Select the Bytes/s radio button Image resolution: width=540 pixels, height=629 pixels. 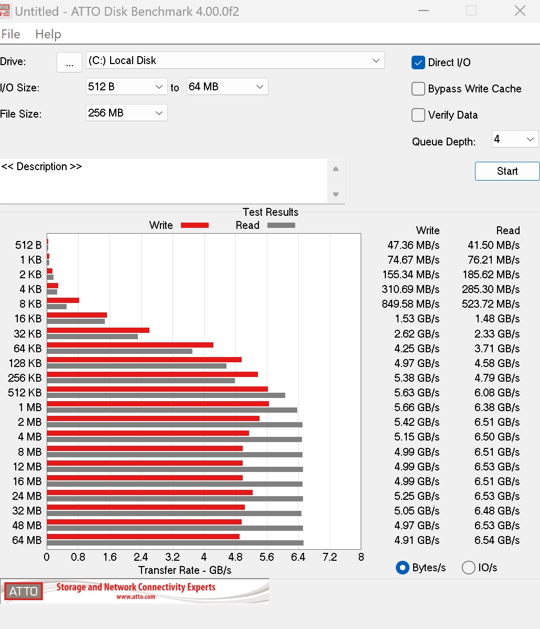click(403, 568)
